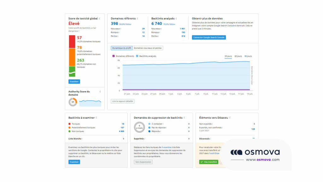Screen dimensions: 323x182
Task: Confirm with the Oui, transféré button
Action: (x=208, y=161)
